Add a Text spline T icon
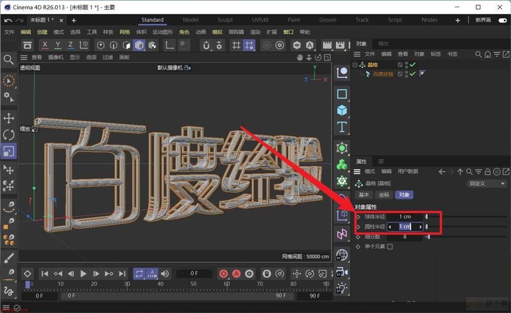This screenshot has width=511, height=313. [x=342, y=127]
